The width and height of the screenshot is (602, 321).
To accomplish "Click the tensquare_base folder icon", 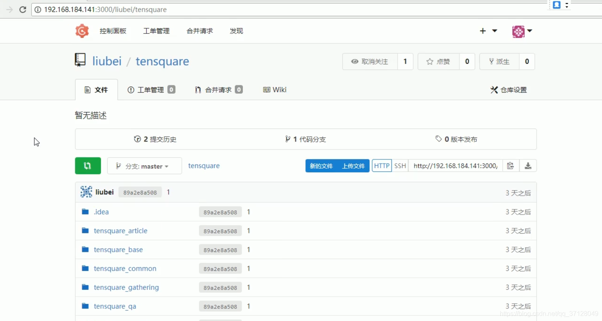I will (x=85, y=249).
